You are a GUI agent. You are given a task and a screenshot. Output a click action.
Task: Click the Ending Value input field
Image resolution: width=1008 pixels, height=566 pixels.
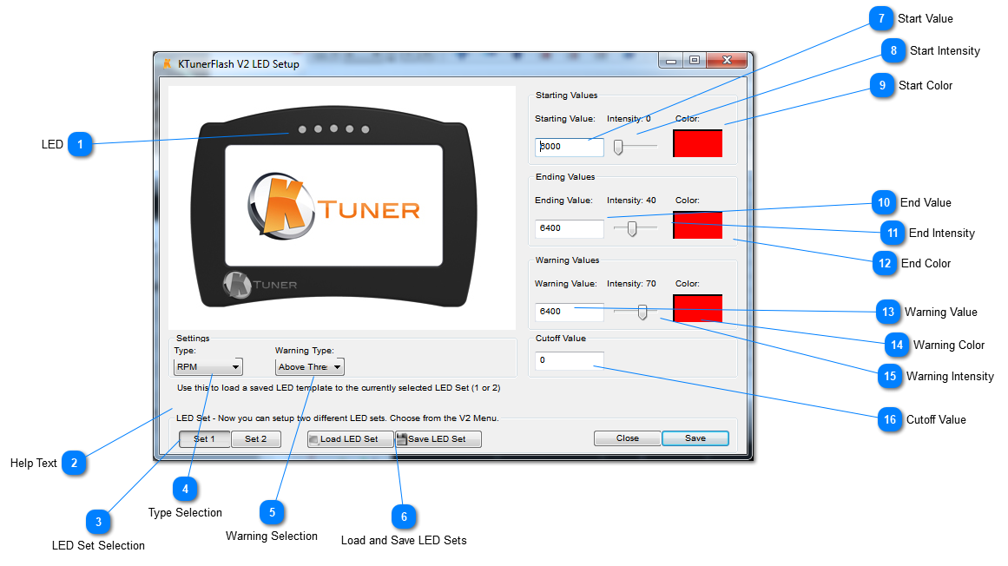tap(570, 228)
